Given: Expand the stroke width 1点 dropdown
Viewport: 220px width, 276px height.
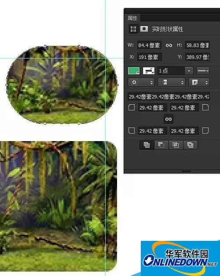Looking at the screenshot, I should click(x=189, y=71).
